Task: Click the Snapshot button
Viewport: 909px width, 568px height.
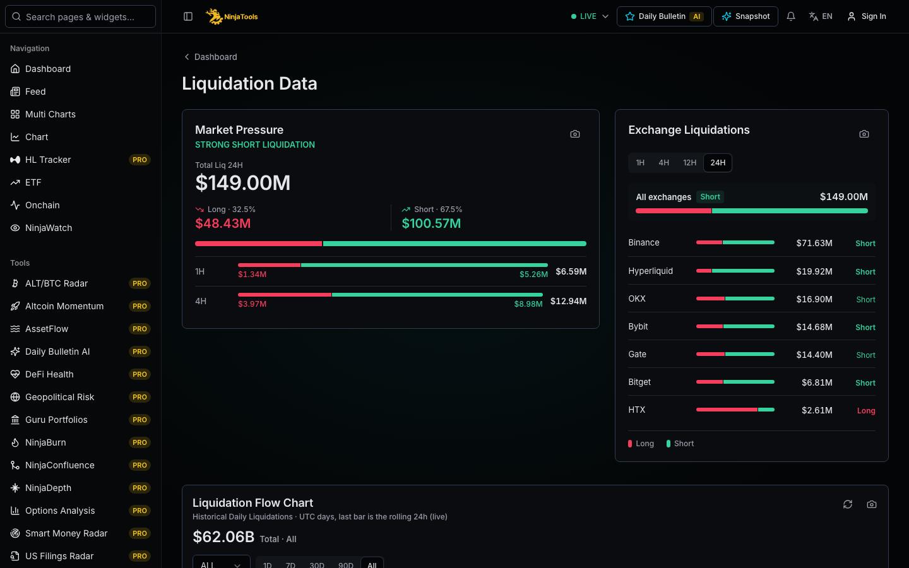Action: (746, 16)
